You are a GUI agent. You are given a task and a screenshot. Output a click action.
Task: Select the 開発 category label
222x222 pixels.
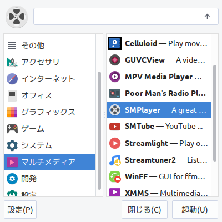[29, 179]
